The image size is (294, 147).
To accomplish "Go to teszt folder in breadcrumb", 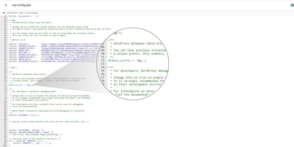I will pyautogui.click(x=21, y=13).
